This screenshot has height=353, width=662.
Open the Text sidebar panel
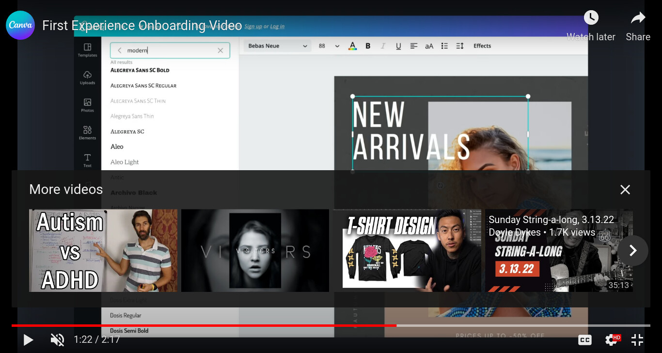point(87,160)
